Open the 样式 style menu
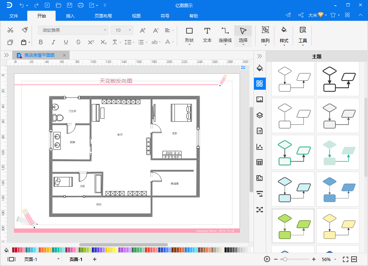368x266 pixels. coord(284,36)
